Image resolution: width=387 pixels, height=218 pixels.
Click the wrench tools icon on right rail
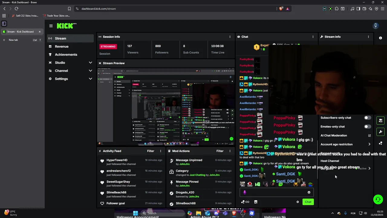coord(380,132)
